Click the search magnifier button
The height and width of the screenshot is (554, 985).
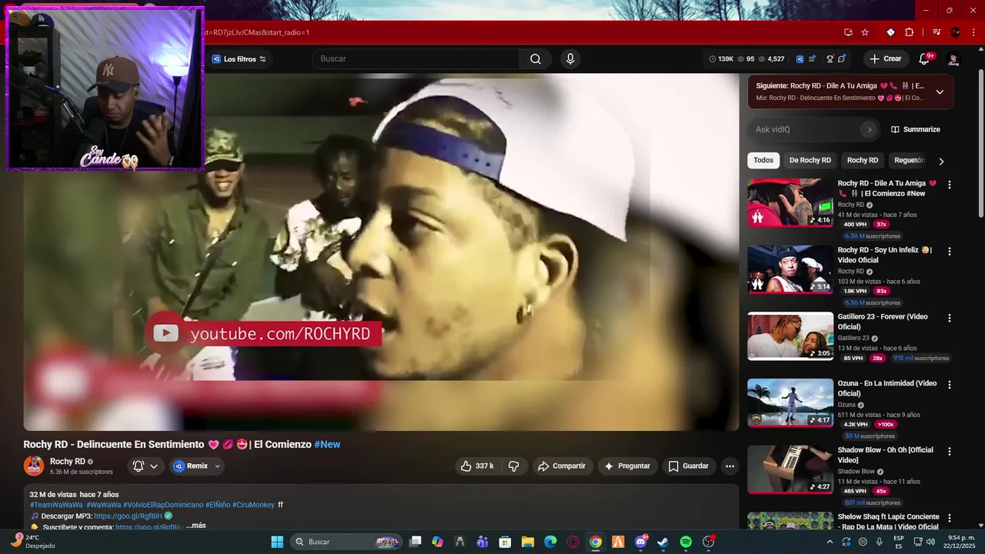(536, 59)
